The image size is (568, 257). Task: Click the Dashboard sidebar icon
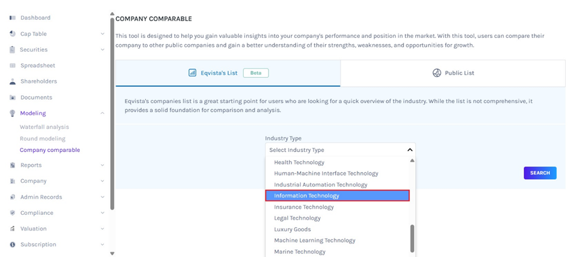[13, 17]
